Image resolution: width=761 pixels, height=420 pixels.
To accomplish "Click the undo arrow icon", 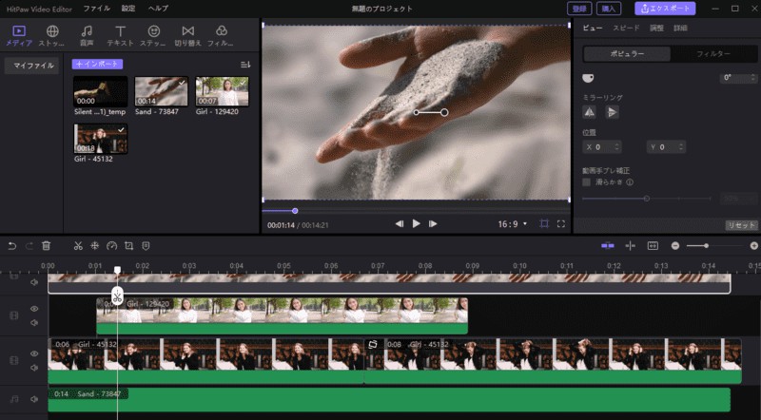I will click(x=12, y=246).
